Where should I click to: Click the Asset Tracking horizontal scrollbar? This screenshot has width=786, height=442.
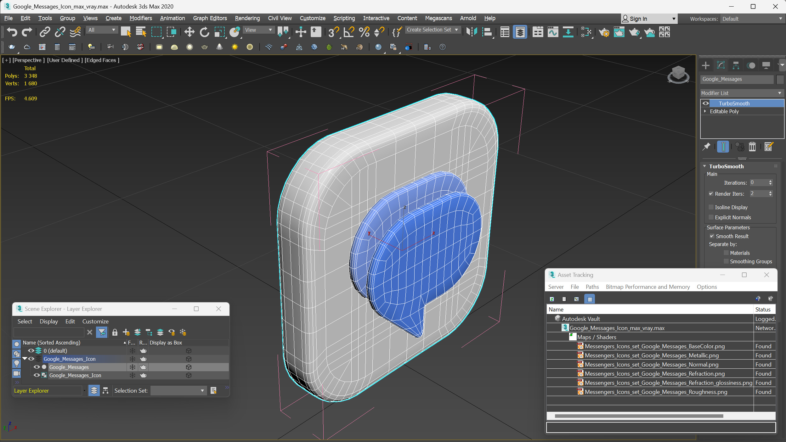(x=638, y=416)
